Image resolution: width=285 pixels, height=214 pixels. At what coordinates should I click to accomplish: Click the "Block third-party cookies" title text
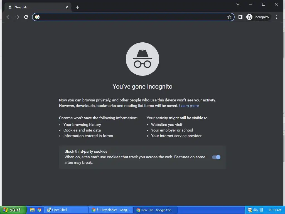[86, 151]
